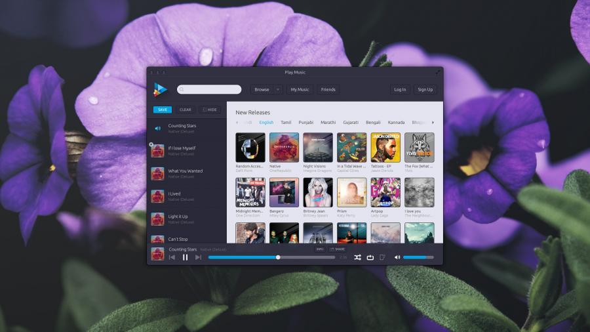The image size is (590, 332).
Task: Switch to the Tamil language tab
Action: tap(286, 122)
